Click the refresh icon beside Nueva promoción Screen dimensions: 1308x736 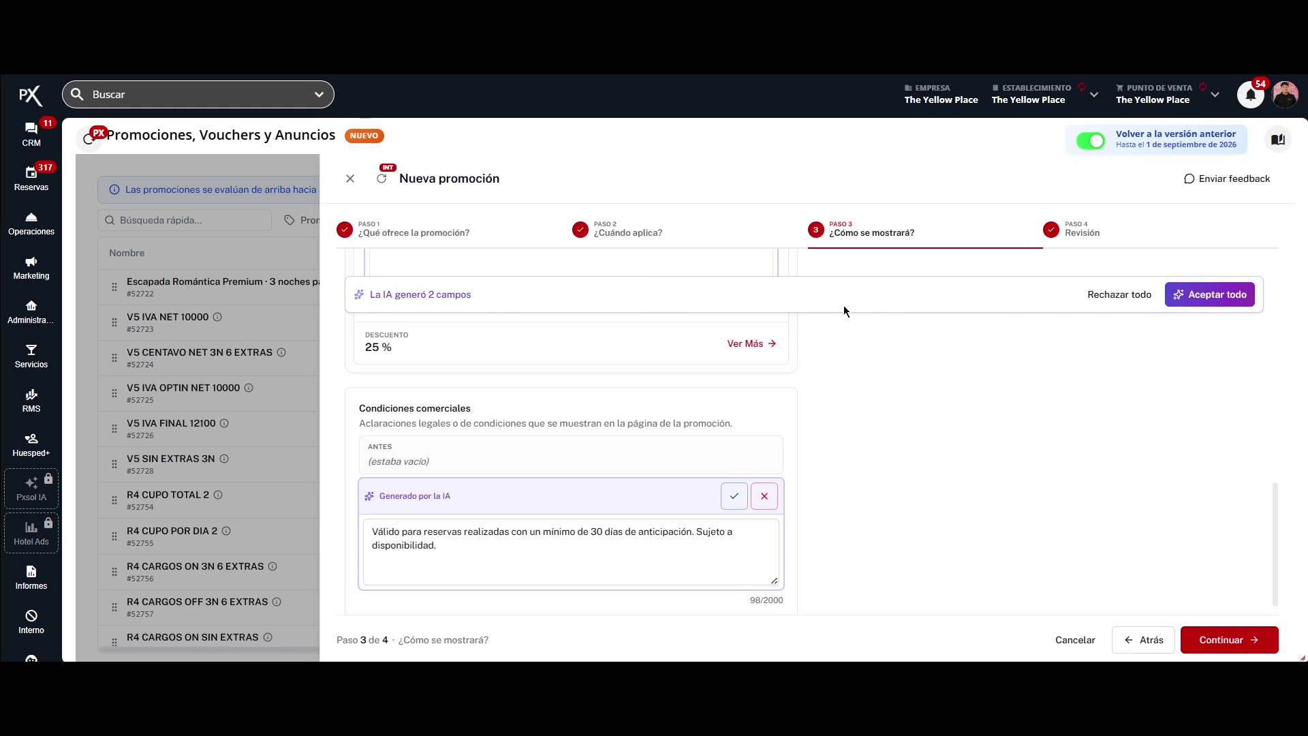[x=381, y=179]
